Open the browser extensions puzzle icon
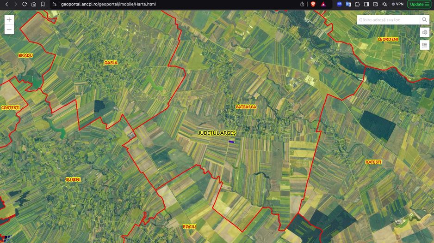Image resolution: width=434 pixels, height=243 pixels. point(357,4)
